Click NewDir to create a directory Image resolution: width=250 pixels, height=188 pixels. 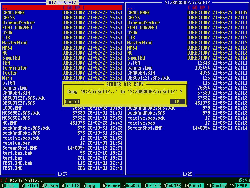(133, 185)
